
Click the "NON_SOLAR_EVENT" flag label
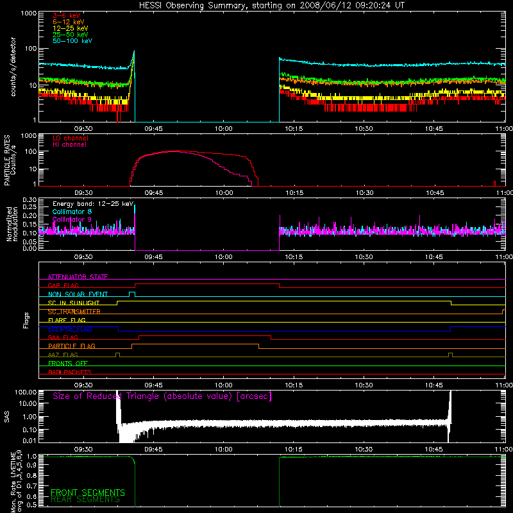coord(78,294)
